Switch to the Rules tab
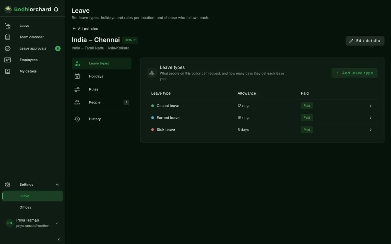This screenshot has width=391, height=244. point(102,89)
